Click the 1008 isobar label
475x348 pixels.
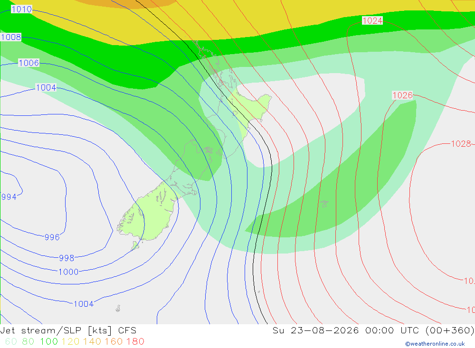pyautogui.click(x=11, y=37)
